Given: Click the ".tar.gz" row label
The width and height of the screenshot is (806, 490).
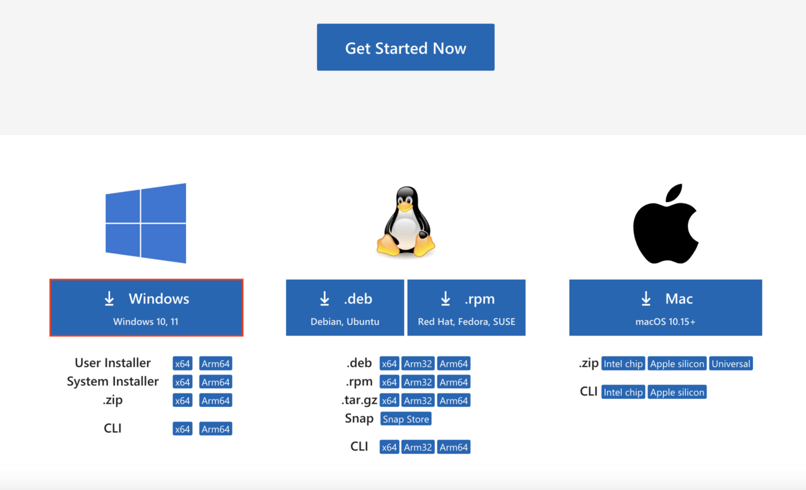Looking at the screenshot, I should coord(359,400).
